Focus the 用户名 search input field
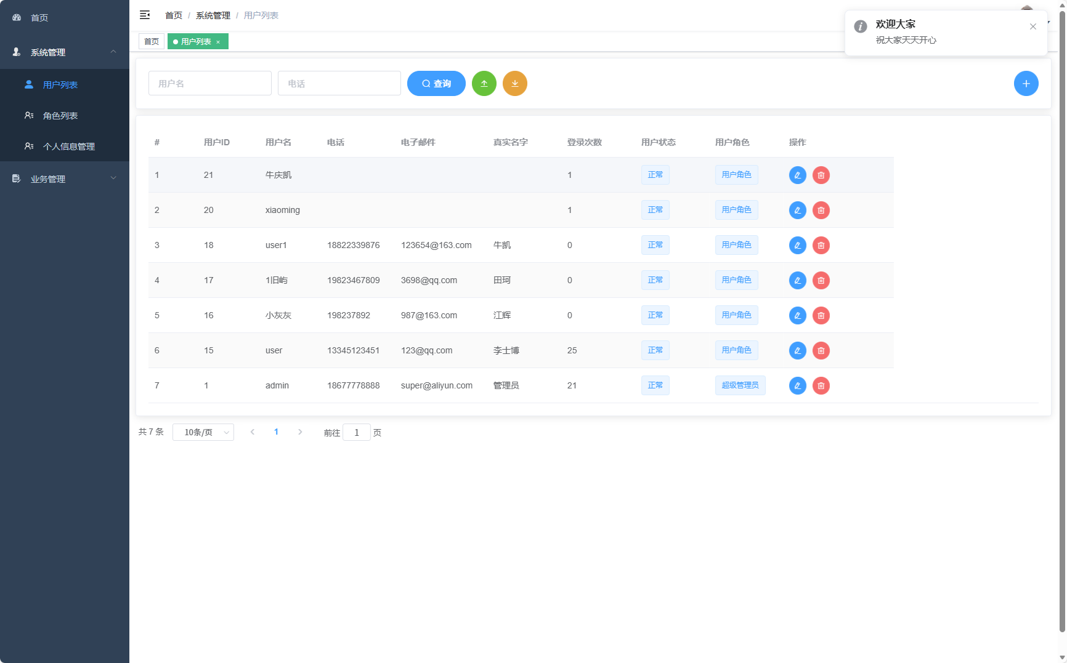The image size is (1067, 663). pos(209,83)
